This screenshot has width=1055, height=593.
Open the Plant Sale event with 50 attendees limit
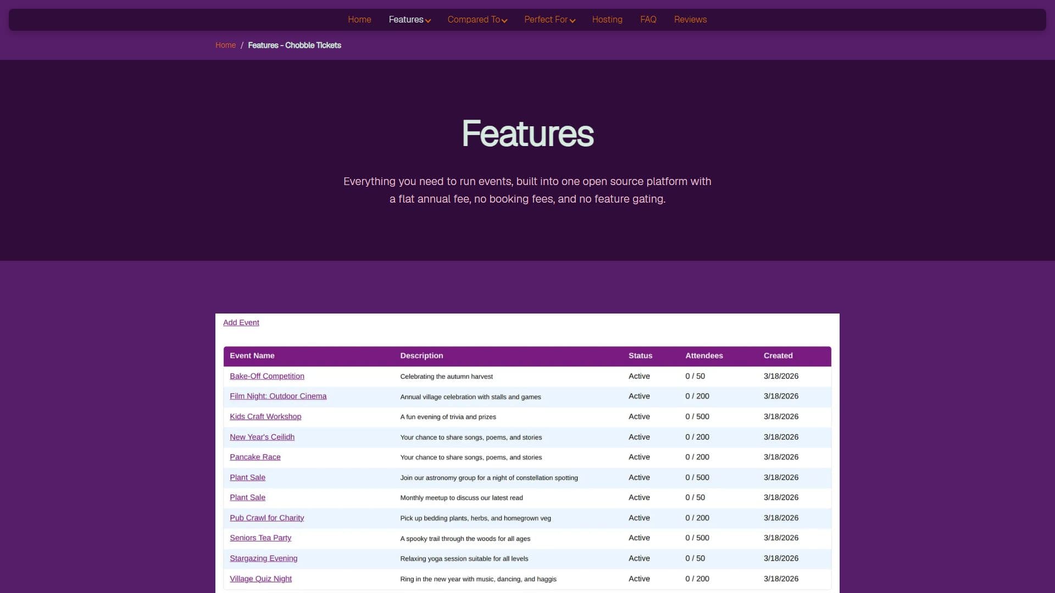(x=247, y=497)
